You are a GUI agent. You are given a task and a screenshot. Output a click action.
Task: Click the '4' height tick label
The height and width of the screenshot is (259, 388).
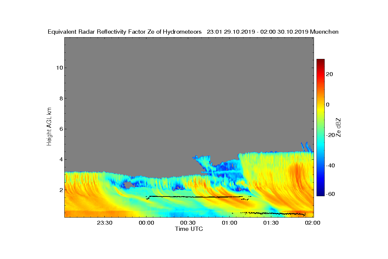pos(60,159)
